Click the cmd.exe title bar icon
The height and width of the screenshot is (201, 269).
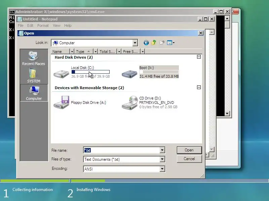pyautogui.click(x=12, y=12)
